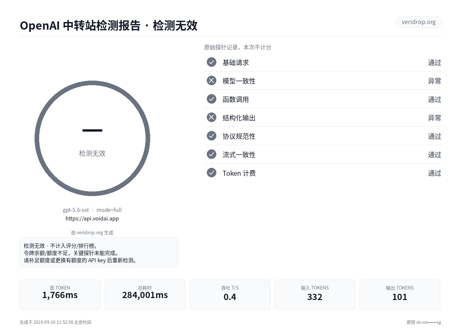Click the check icon beside 函数调用

point(211,99)
